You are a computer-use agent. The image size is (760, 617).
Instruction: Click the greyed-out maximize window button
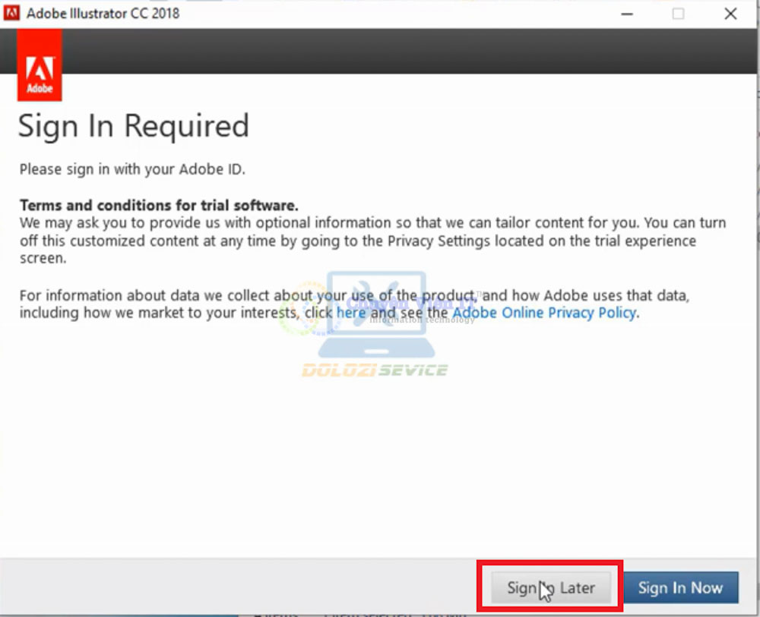(678, 14)
